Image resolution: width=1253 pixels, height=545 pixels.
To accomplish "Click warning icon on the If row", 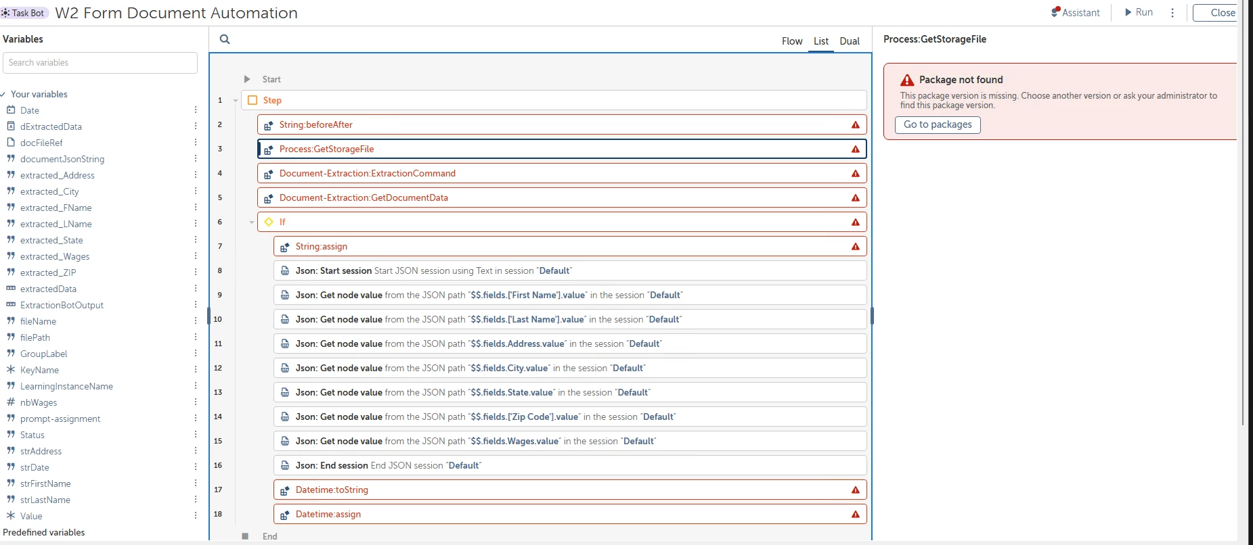I will [856, 222].
